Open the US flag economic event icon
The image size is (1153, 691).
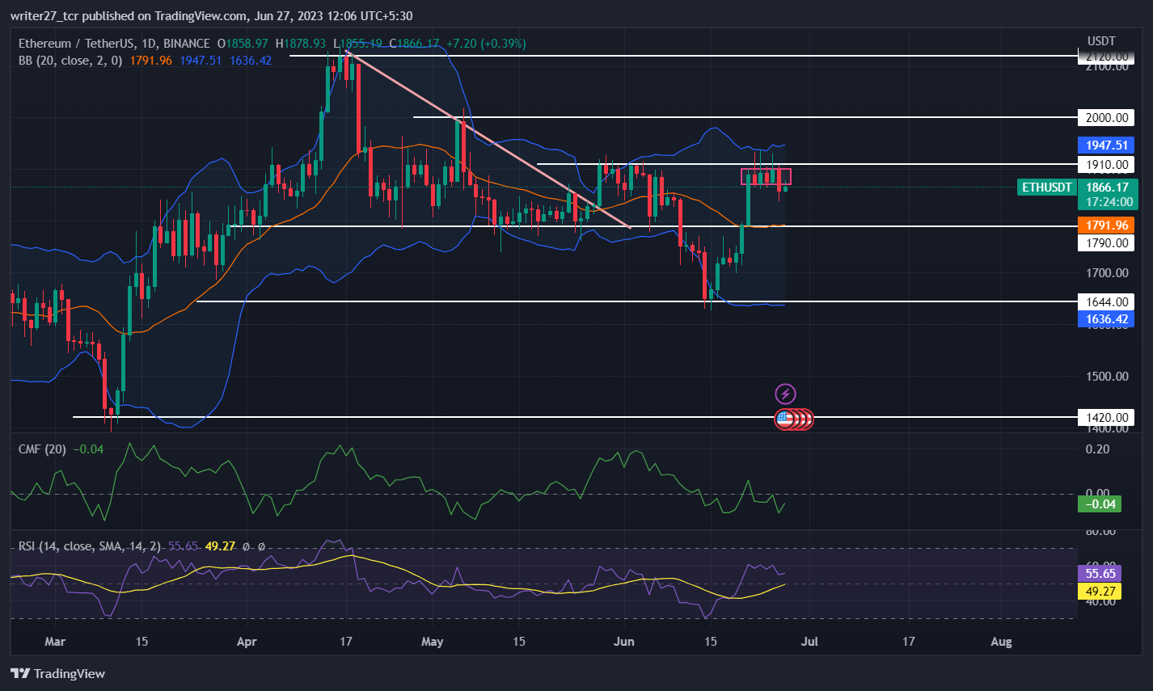784,419
